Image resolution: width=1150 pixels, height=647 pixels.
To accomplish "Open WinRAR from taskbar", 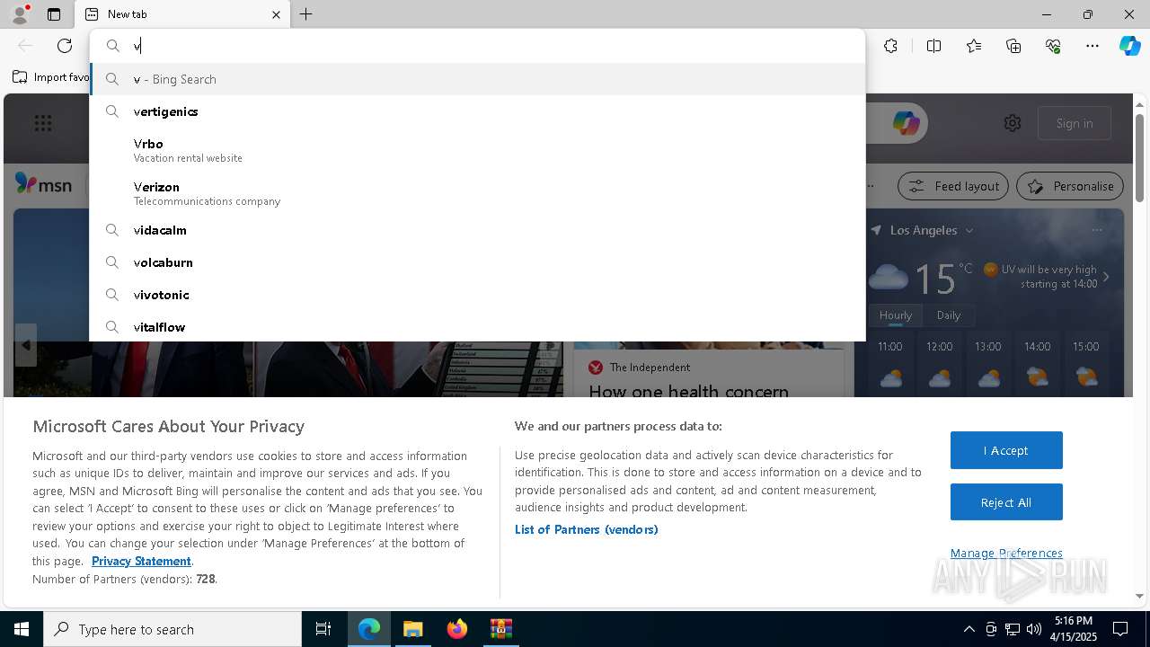I will coord(500,629).
